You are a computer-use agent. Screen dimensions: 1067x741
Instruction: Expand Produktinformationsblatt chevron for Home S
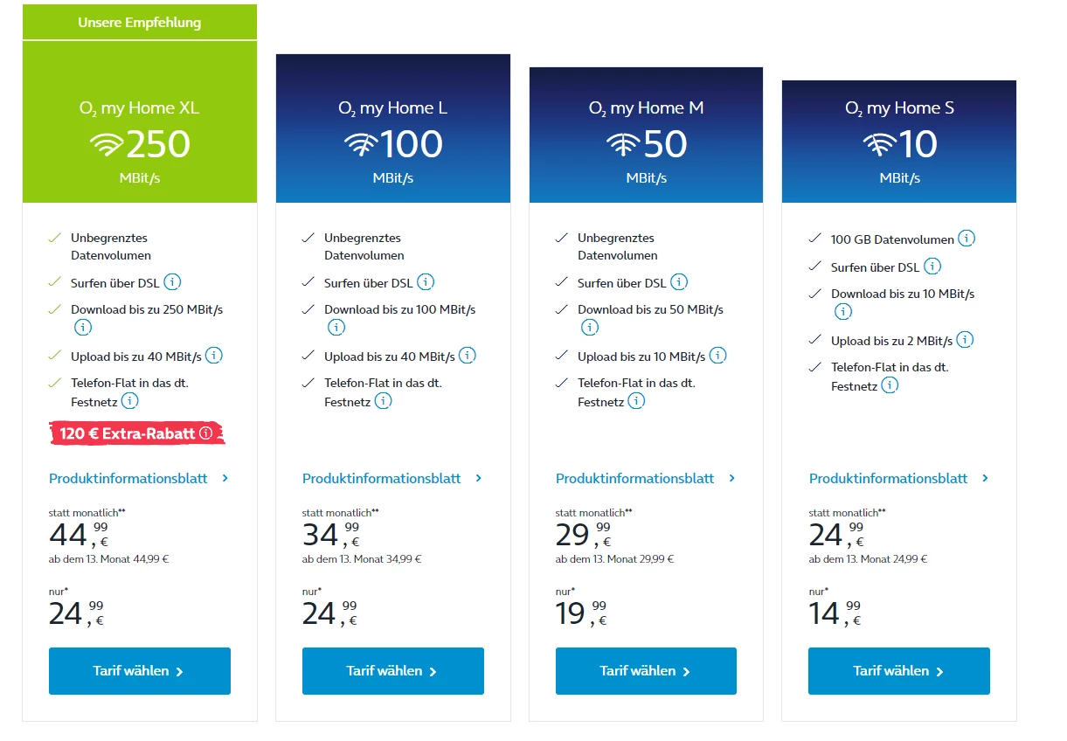(x=985, y=478)
